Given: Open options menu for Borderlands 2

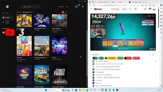Looking at the screenshot, I should pos(30,28).
